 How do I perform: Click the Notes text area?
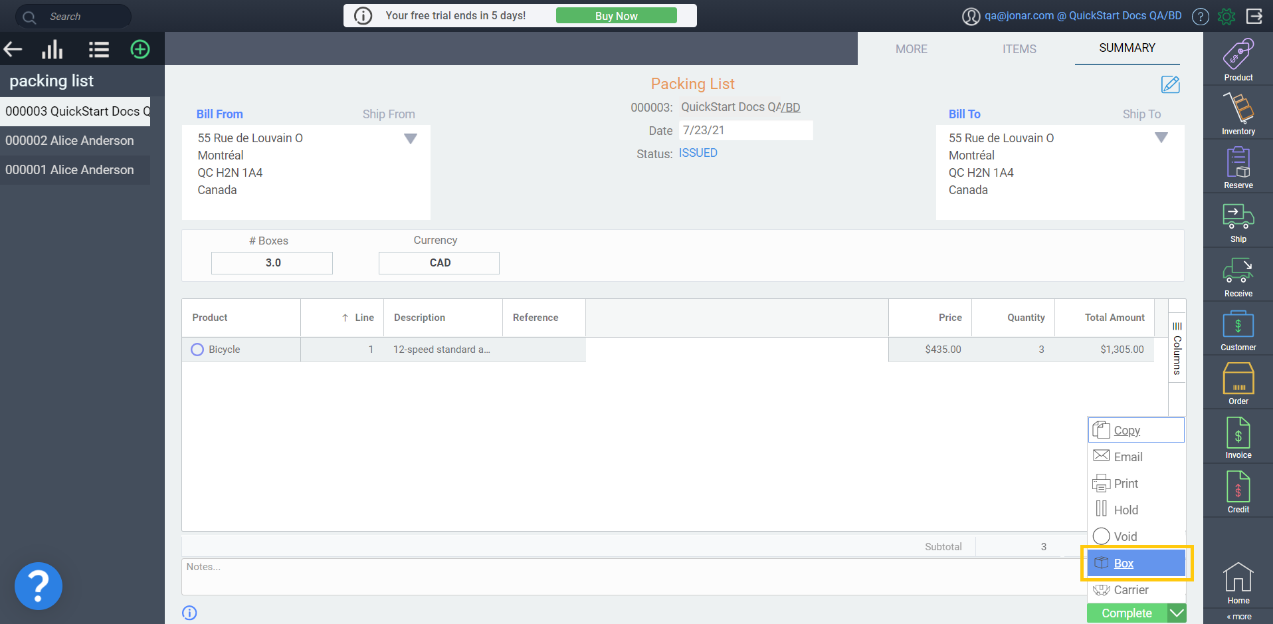(x=634, y=576)
